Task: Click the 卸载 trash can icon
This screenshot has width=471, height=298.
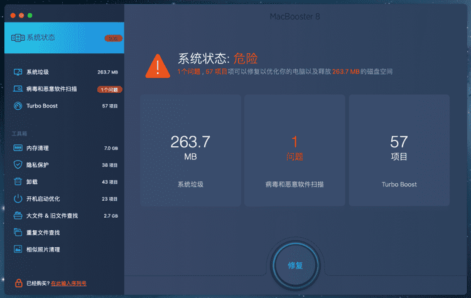Action: pyautogui.click(x=18, y=181)
